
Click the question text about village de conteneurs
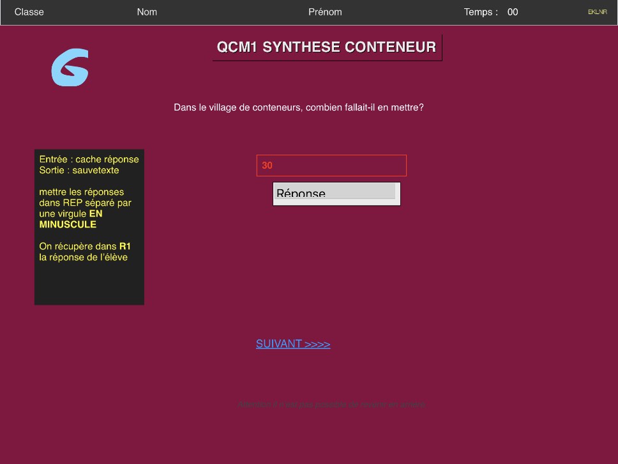pyautogui.click(x=299, y=107)
